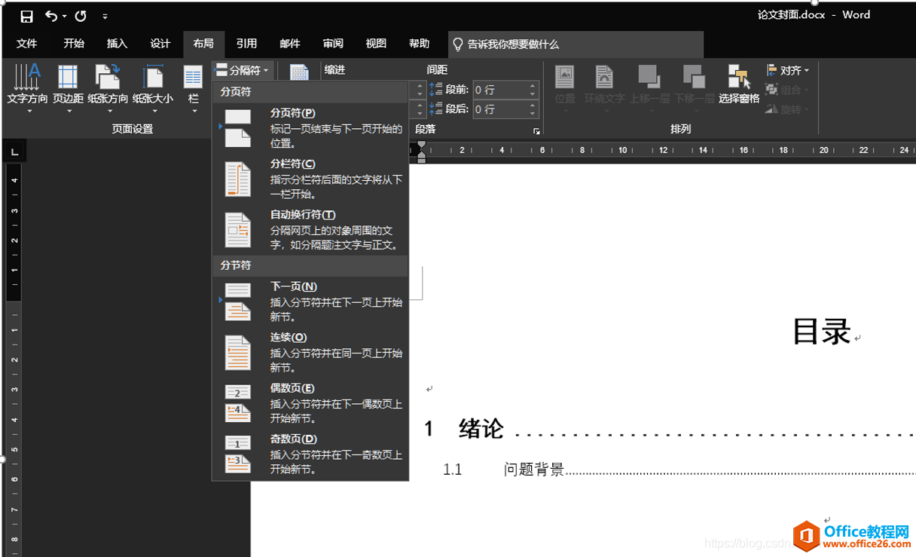The image size is (916, 557).
Task: Open the 帮助 tab
Action: tap(419, 44)
